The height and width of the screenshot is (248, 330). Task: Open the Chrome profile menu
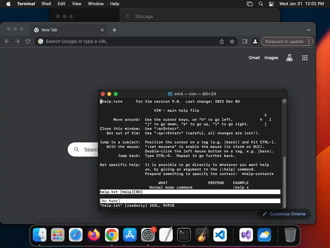[255, 41]
